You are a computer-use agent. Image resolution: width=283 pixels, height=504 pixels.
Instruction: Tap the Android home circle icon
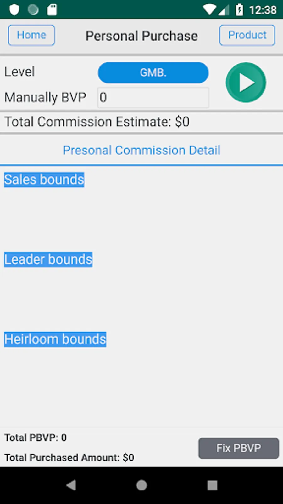coord(141,485)
